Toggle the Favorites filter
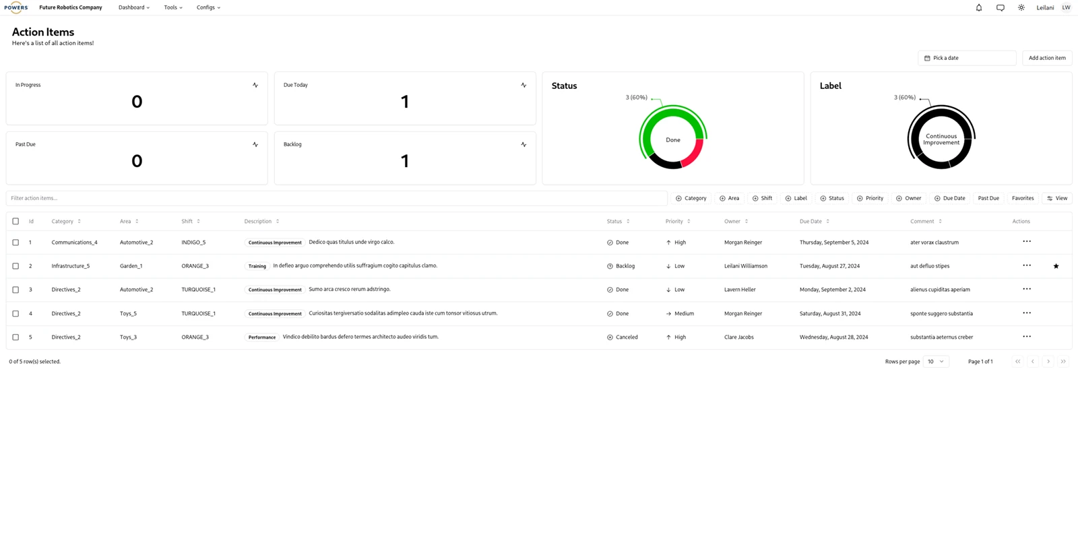Image resolution: width=1078 pixels, height=547 pixels. click(x=1023, y=198)
